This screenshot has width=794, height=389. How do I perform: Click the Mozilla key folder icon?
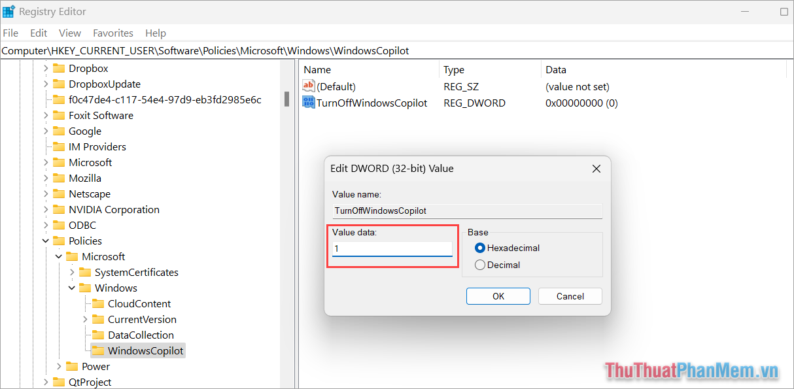tap(59, 178)
